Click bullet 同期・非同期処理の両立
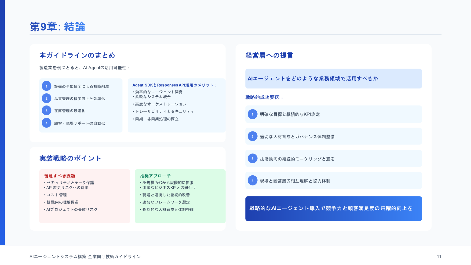Screen dimensions: 471x265 [x=155, y=119]
